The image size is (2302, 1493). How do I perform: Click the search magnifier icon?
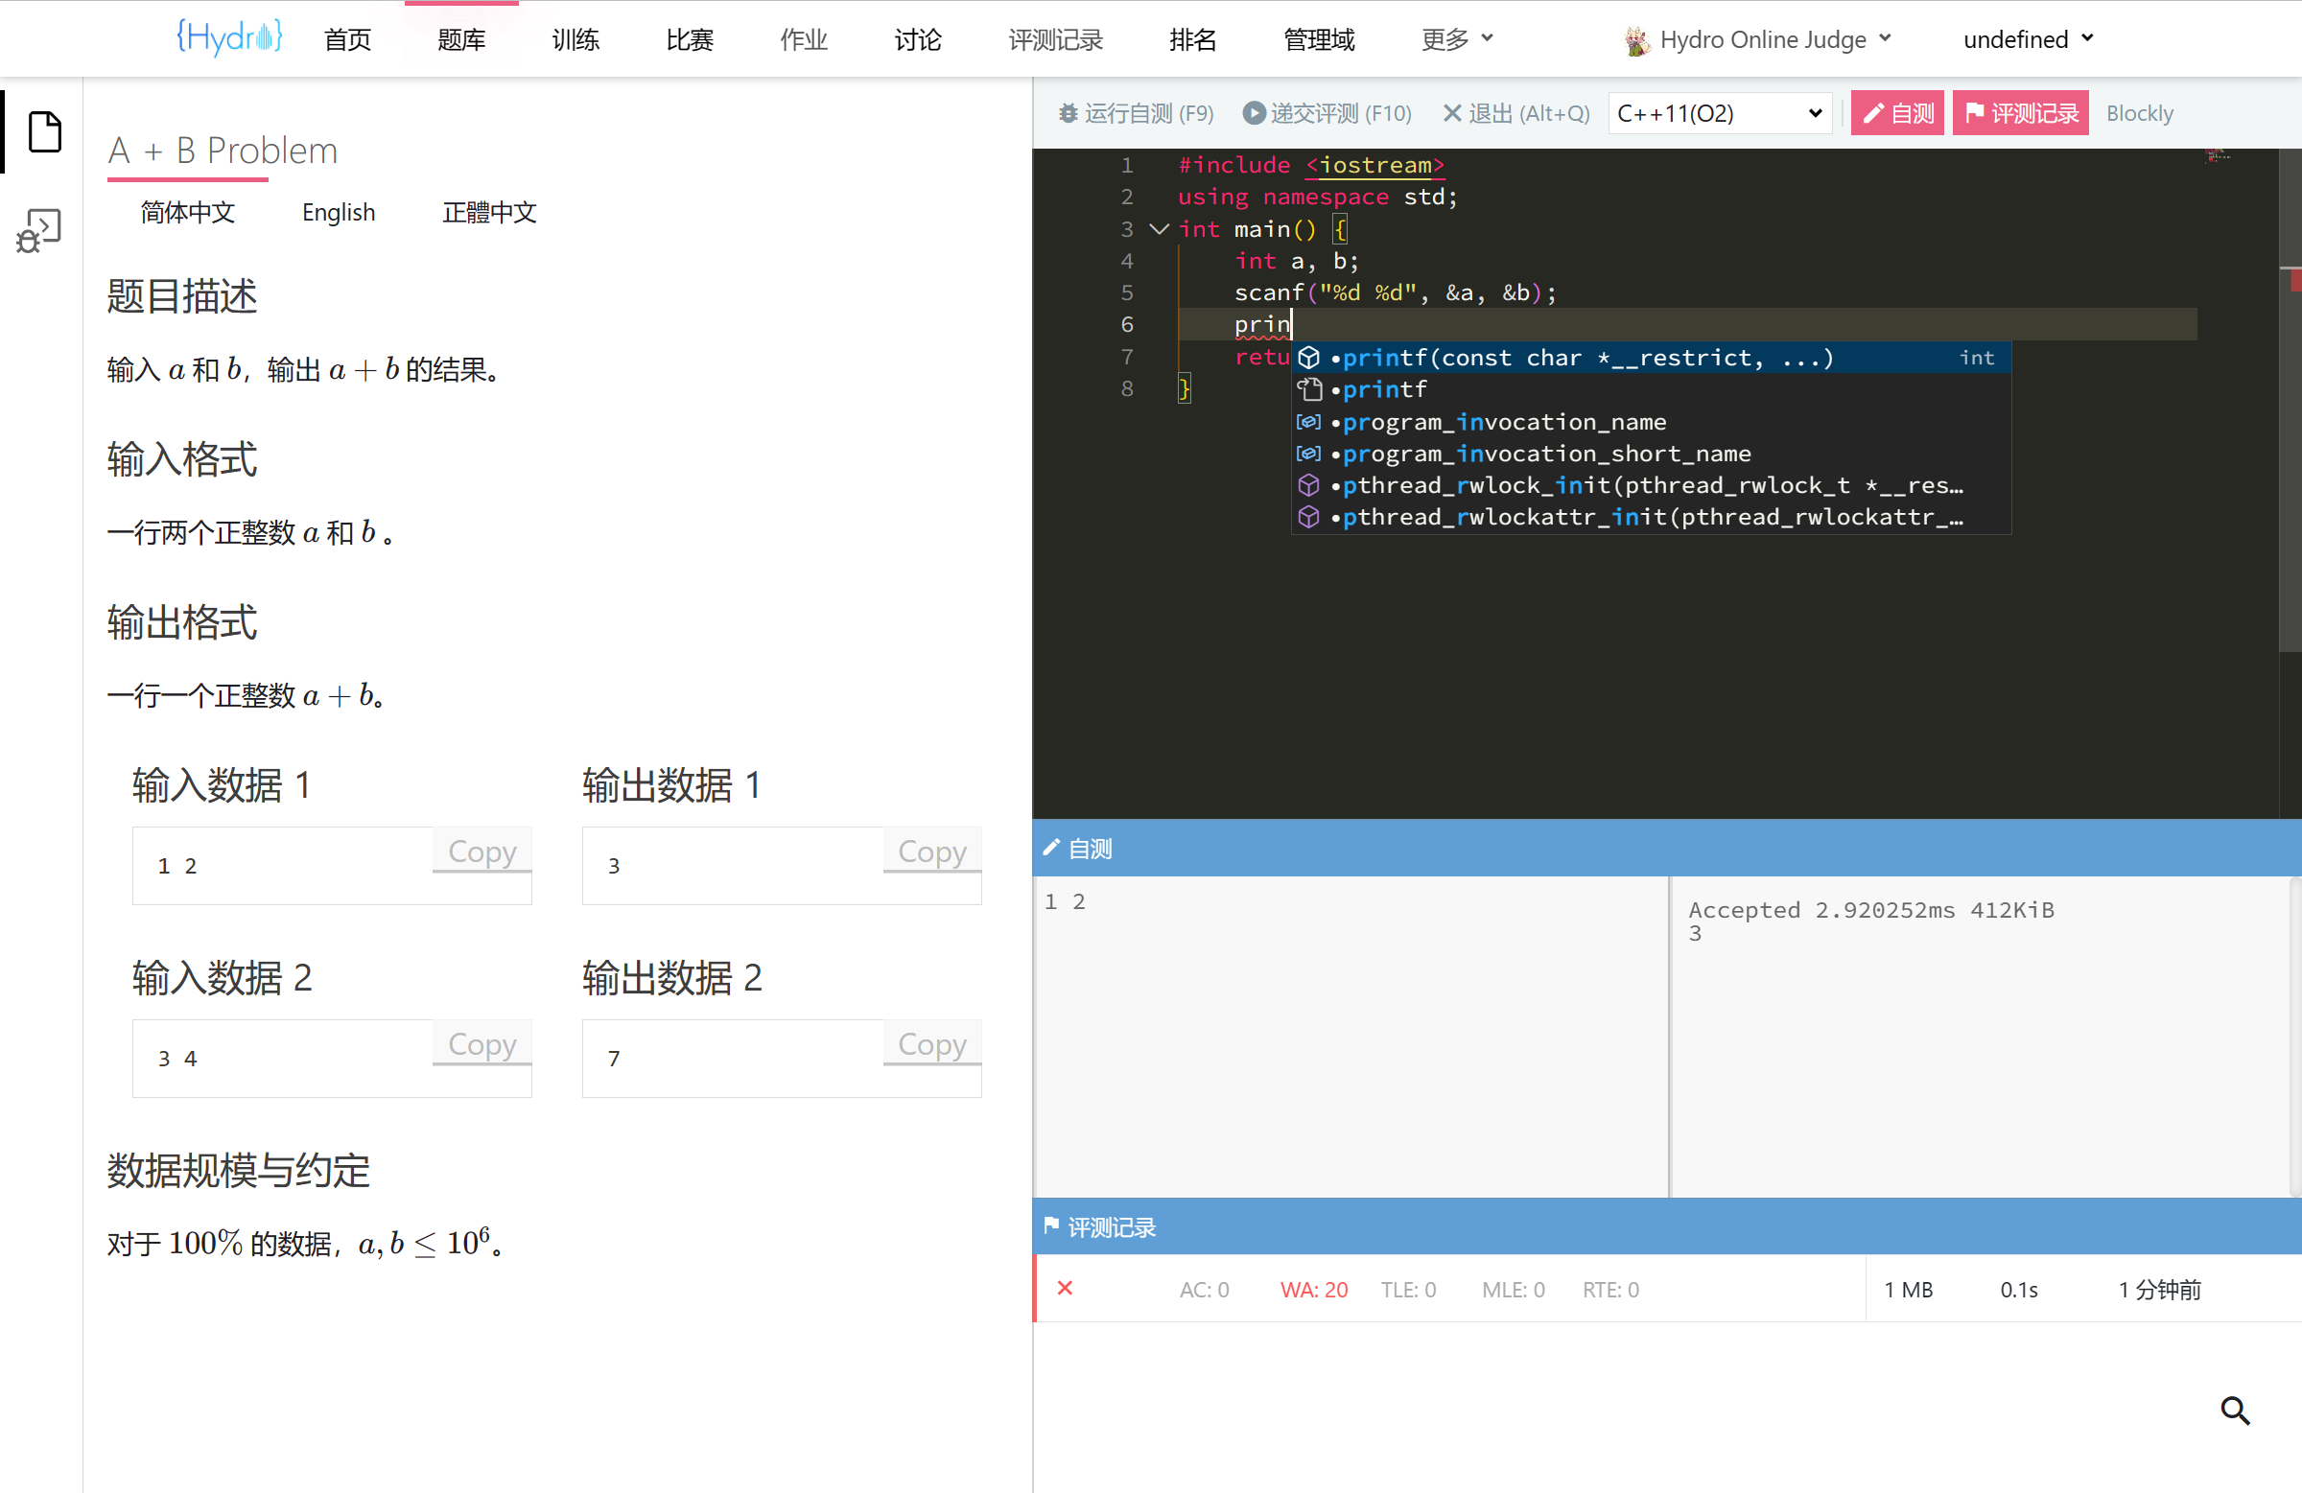tap(2233, 1411)
